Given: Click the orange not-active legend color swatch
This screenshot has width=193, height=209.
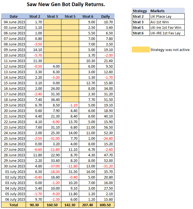Looking at the screenshot, I should coord(140,50).
